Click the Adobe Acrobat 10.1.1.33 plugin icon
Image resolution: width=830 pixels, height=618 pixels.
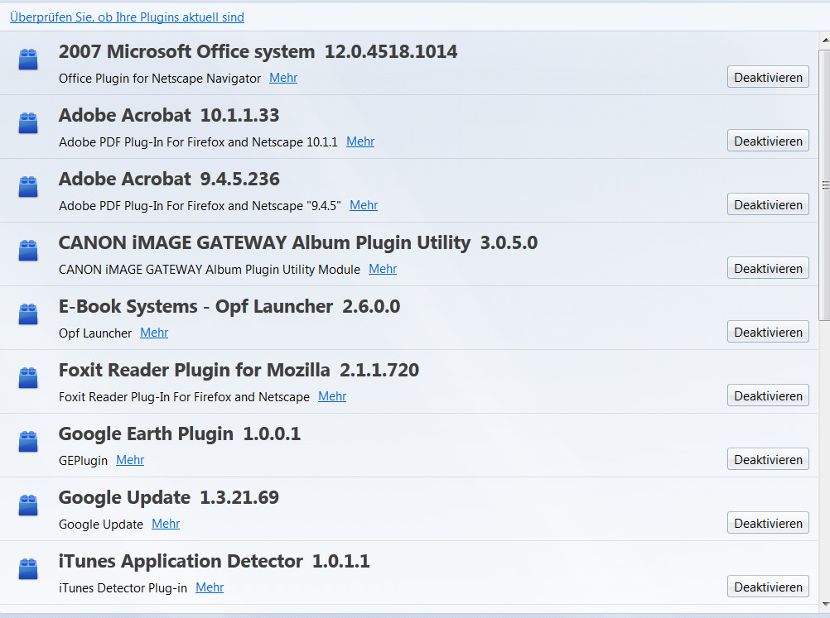pos(28,123)
